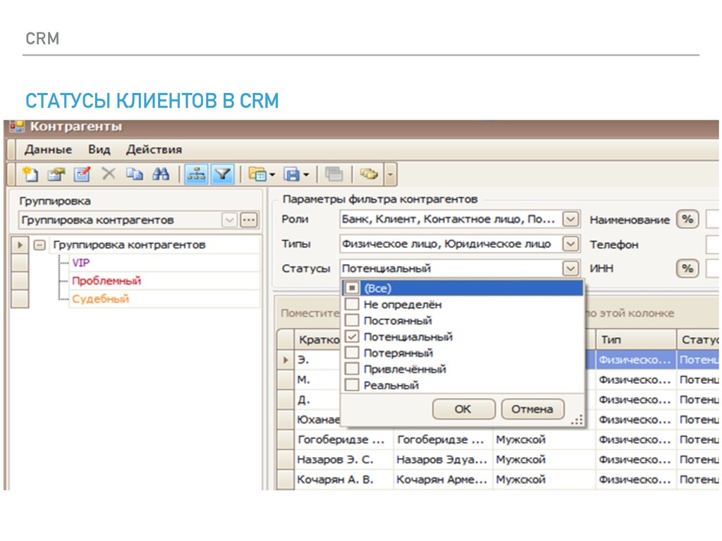Open the Данные menu
This screenshot has height=541, width=722.
click(48, 149)
